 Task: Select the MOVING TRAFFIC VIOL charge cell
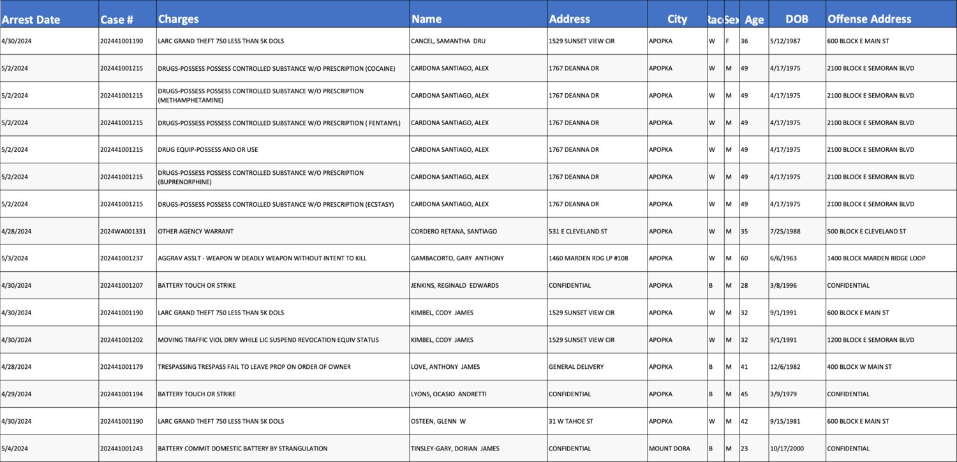coord(283,340)
